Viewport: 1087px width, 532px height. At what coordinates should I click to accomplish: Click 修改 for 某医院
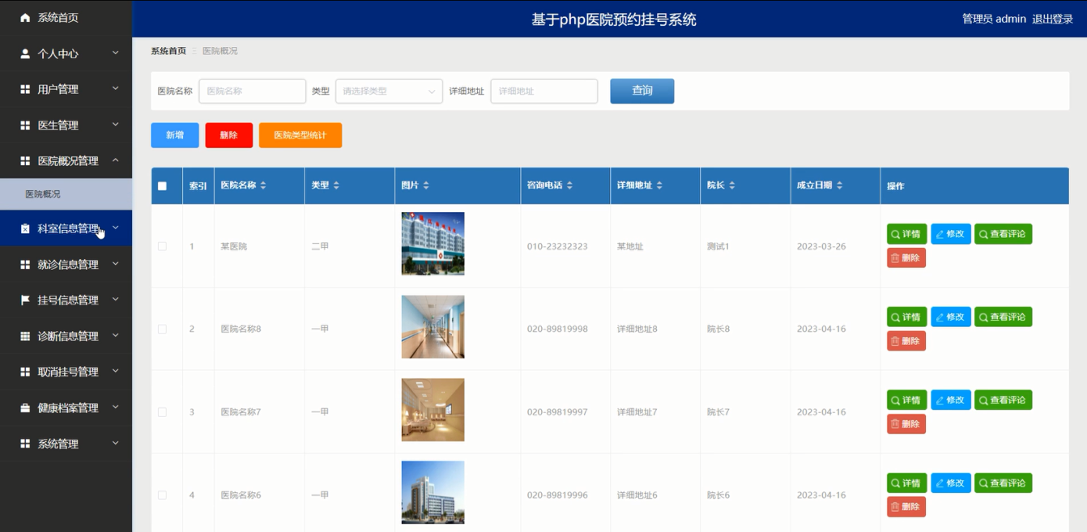pos(950,234)
